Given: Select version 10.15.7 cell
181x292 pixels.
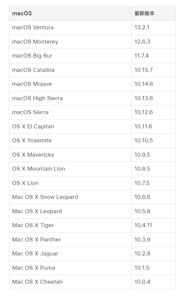Looking at the screenshot, I should point(153,70).
